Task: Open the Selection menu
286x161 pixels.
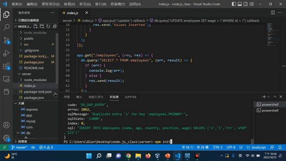Action: click(x=50, y=4)
